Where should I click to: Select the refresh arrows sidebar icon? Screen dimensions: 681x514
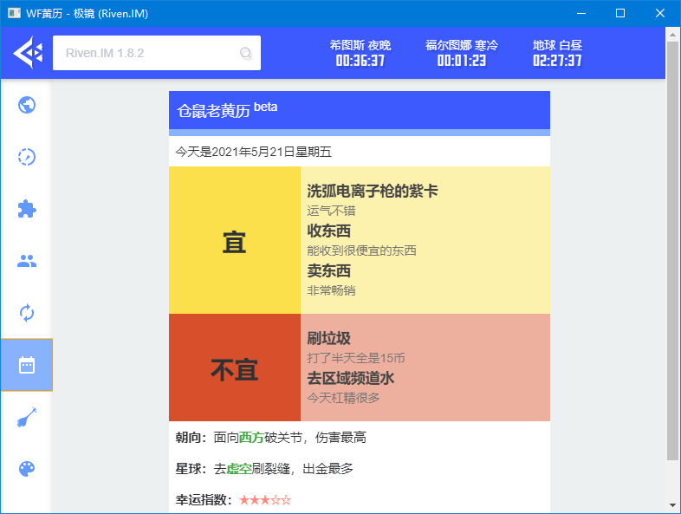point(27,313)
